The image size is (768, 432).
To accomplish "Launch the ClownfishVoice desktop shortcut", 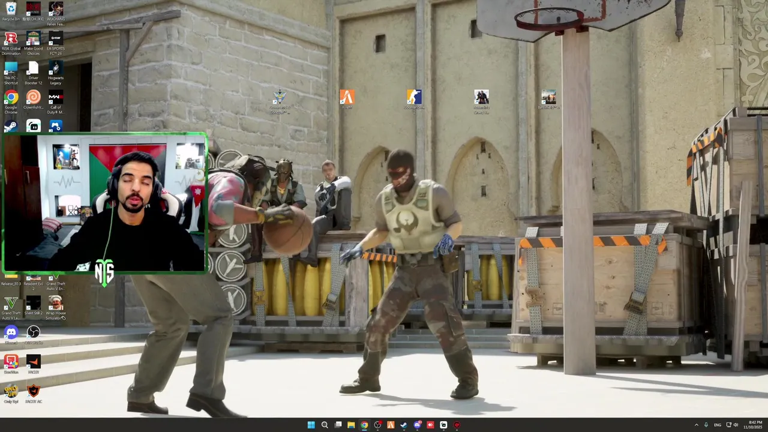I will pos(33,100).
